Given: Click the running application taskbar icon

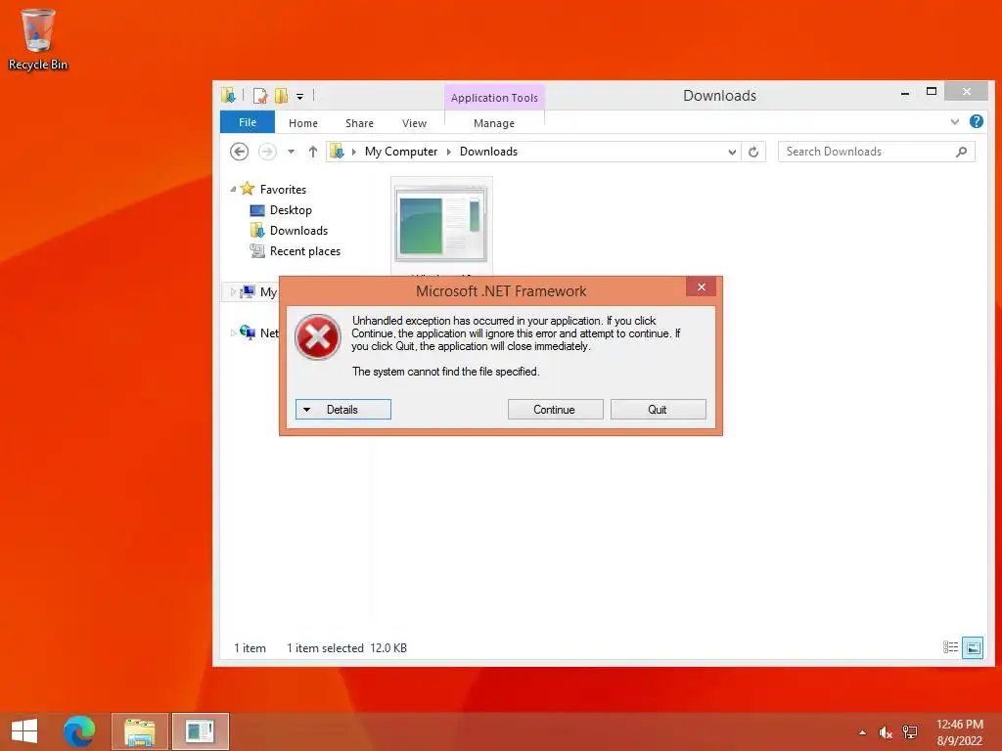Looking at the screenshot, I should [200, 731].
